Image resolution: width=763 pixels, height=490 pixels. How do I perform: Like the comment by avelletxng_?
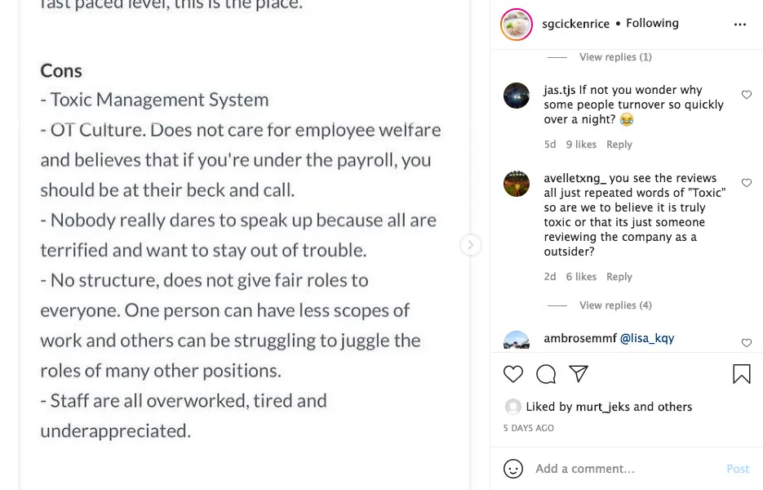(x=747, y=183)
